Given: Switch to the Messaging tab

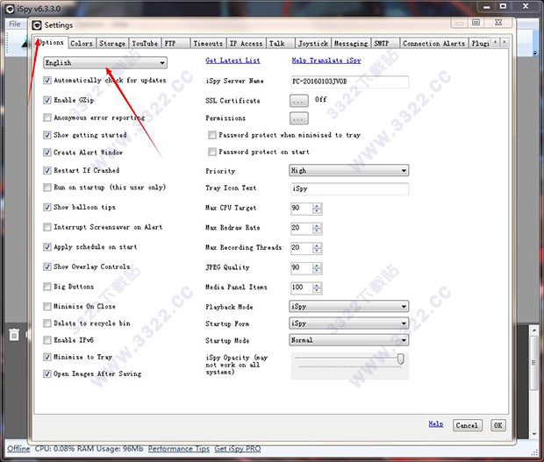Looking at the screenshot, I should [351, 43].
